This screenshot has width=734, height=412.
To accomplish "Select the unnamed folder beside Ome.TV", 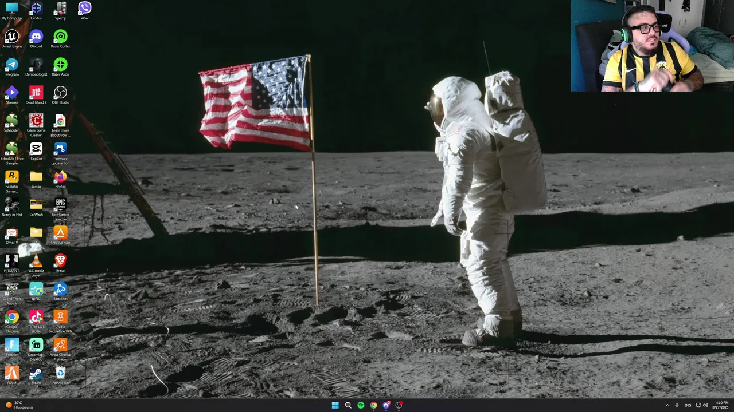I will point(36,232).
